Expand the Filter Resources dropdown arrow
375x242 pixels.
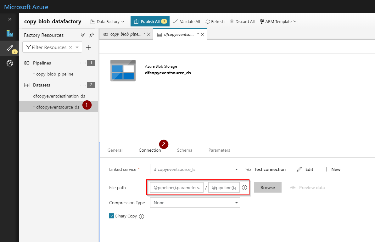pos(77,47)
